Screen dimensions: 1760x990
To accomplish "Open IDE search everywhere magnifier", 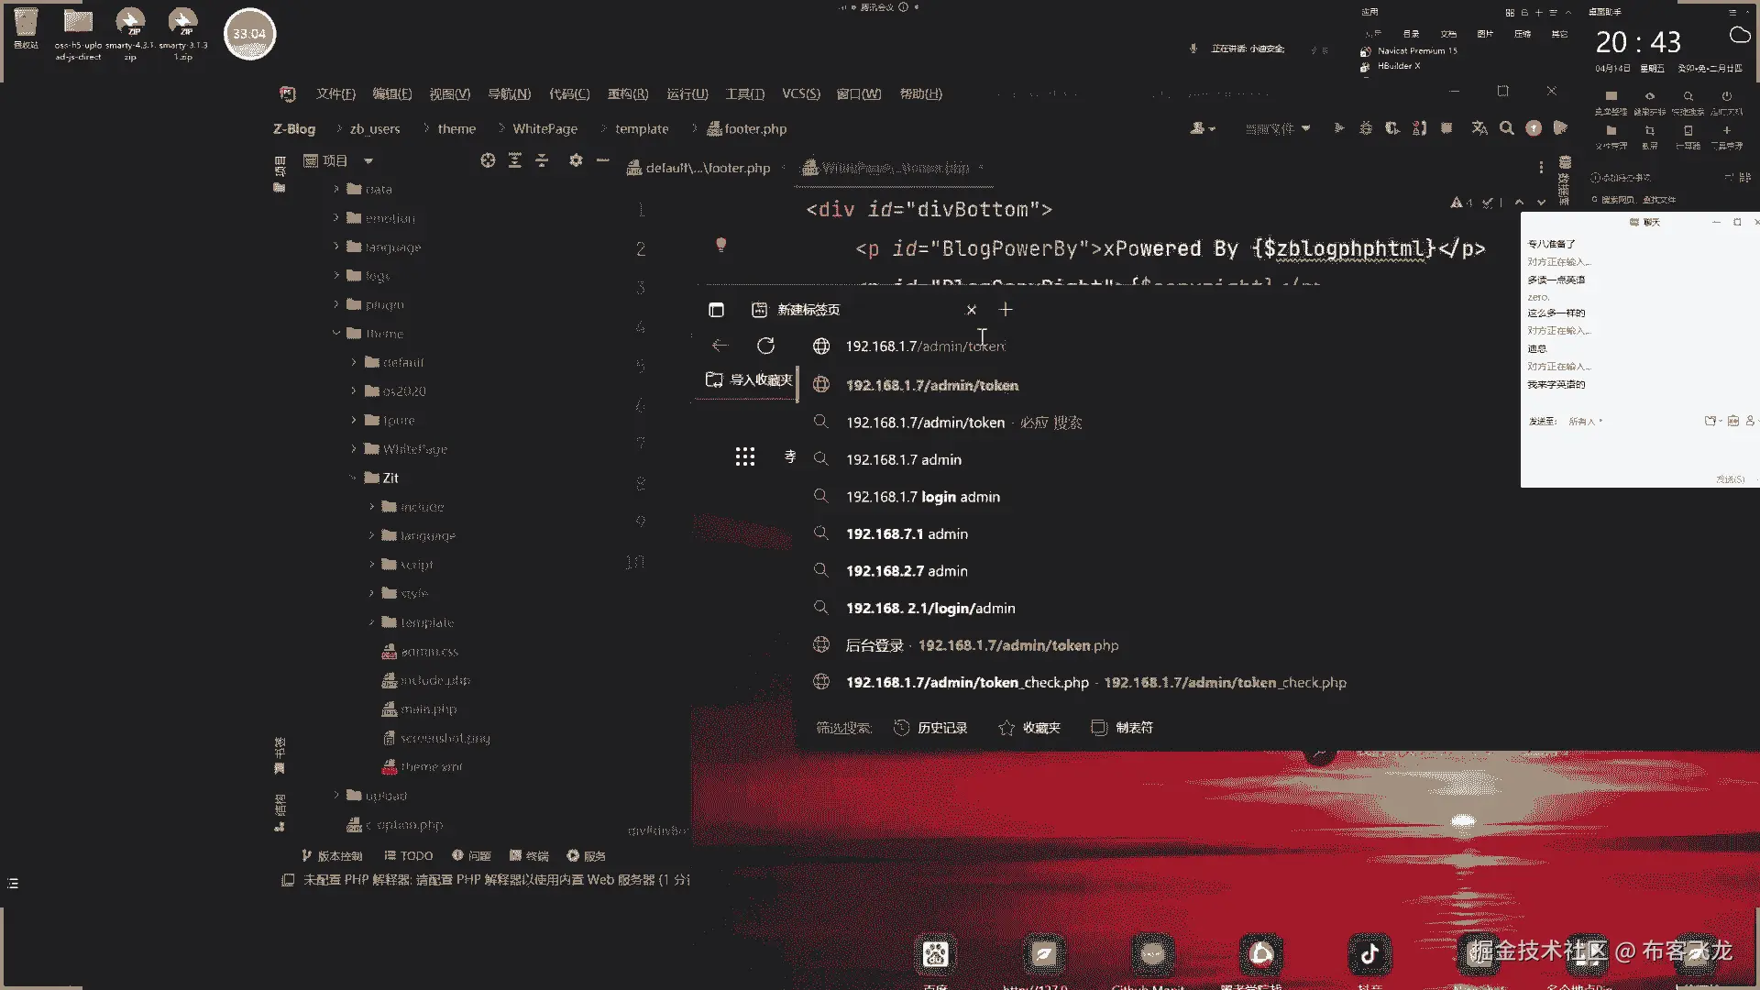I will [1506, 128].
